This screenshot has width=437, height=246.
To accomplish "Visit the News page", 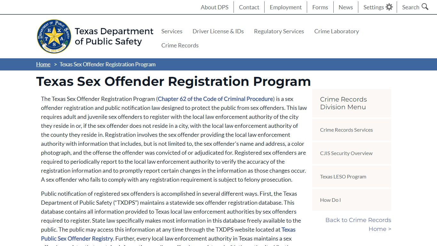I will (346, 7).
